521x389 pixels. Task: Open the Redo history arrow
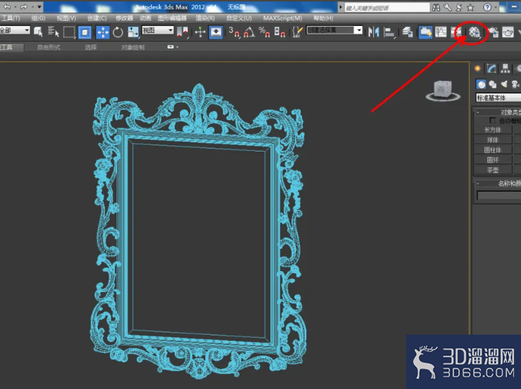click(32, 7)
